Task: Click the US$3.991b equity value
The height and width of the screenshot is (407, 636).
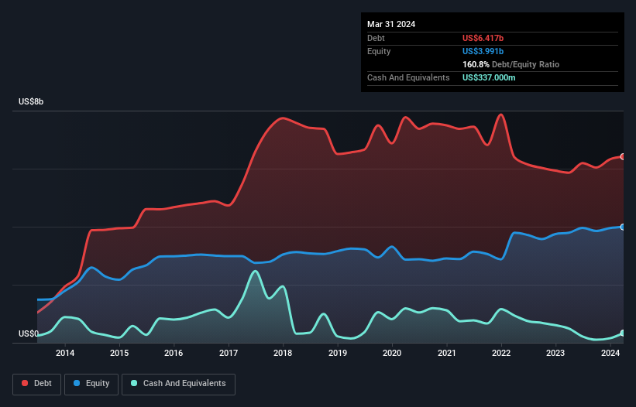Action: click(483, 51)
